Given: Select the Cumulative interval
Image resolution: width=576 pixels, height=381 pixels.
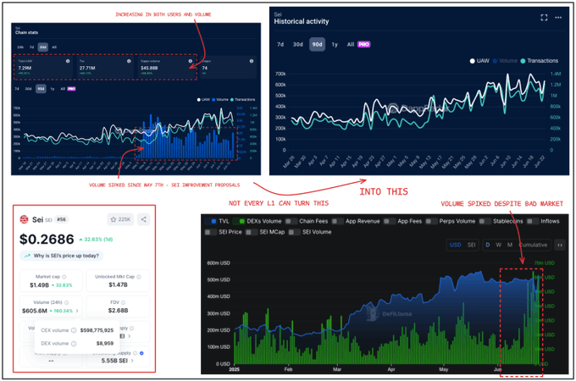Looking at the screenshot, I should coord(533,245).
